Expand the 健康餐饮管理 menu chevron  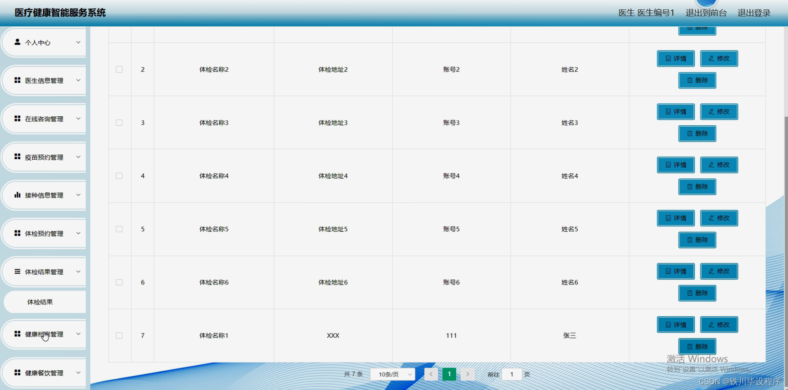click(x=78, y=372)
